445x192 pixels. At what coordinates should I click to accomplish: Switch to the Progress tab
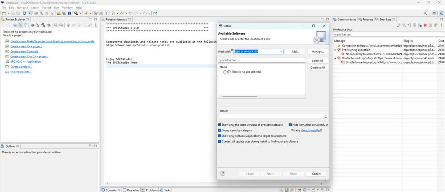point(366,20)
